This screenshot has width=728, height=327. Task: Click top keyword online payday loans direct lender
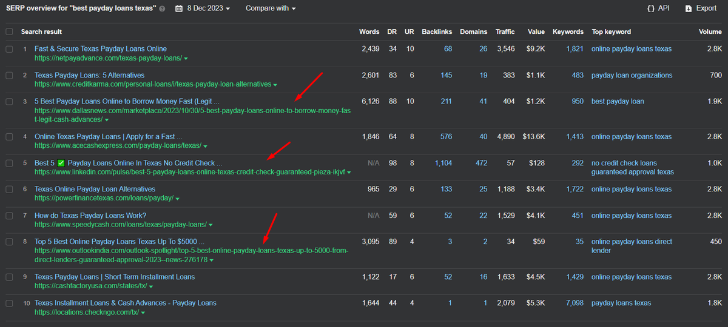pos(632,246)
